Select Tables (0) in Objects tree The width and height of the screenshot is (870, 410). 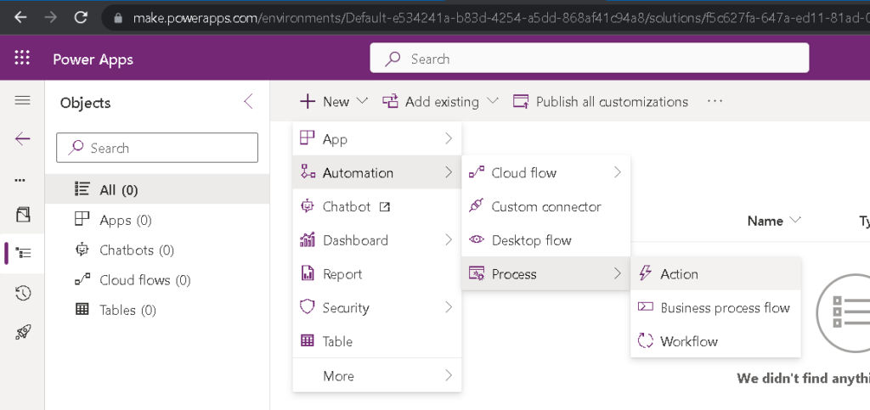click(x=157, y=310)
